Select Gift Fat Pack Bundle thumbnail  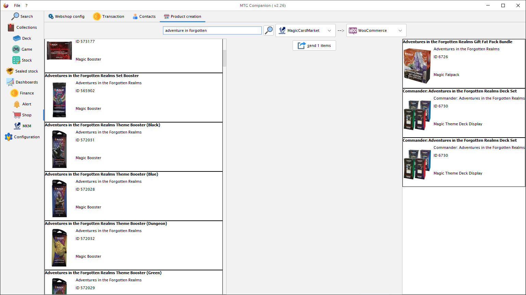417,66
